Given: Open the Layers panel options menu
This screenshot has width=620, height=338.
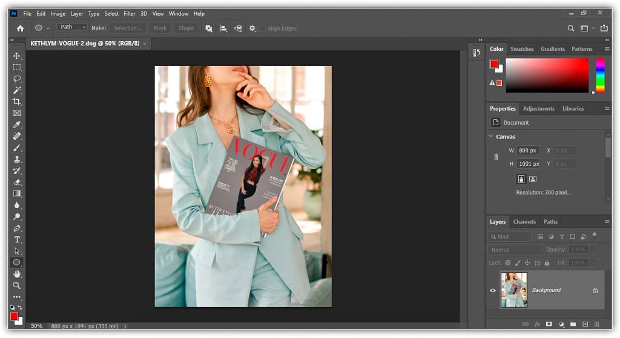Looking at the screenshot, I should coord(607,221).
